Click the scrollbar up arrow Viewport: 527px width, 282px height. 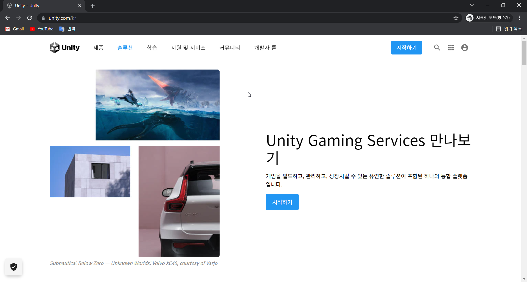point(524,38)
